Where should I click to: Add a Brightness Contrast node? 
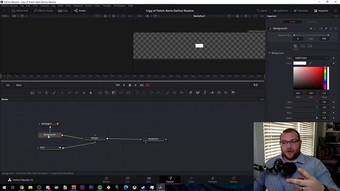coord(84,93)
